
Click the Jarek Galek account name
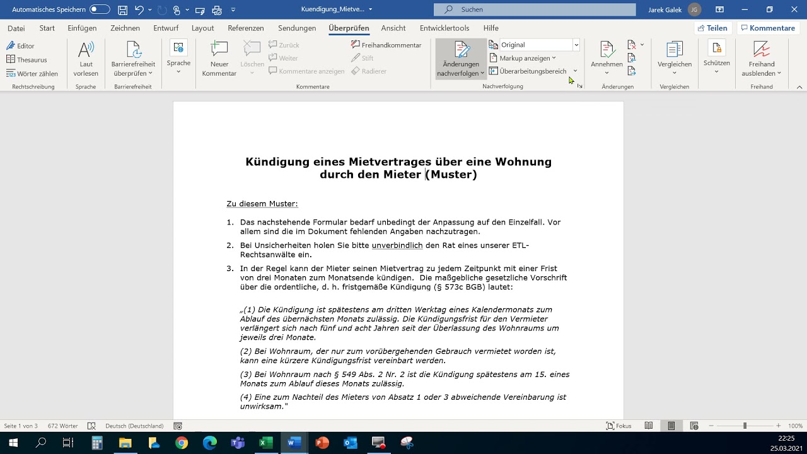tap(665, 9)
